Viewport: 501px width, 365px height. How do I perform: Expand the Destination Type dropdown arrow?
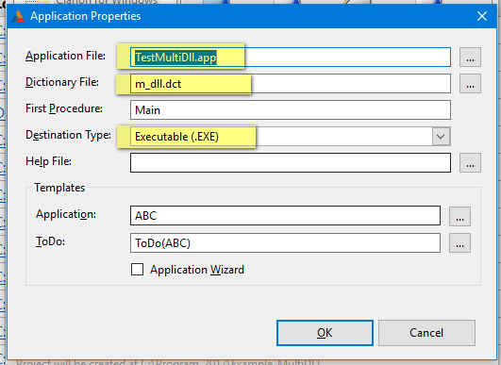[441, 137]
